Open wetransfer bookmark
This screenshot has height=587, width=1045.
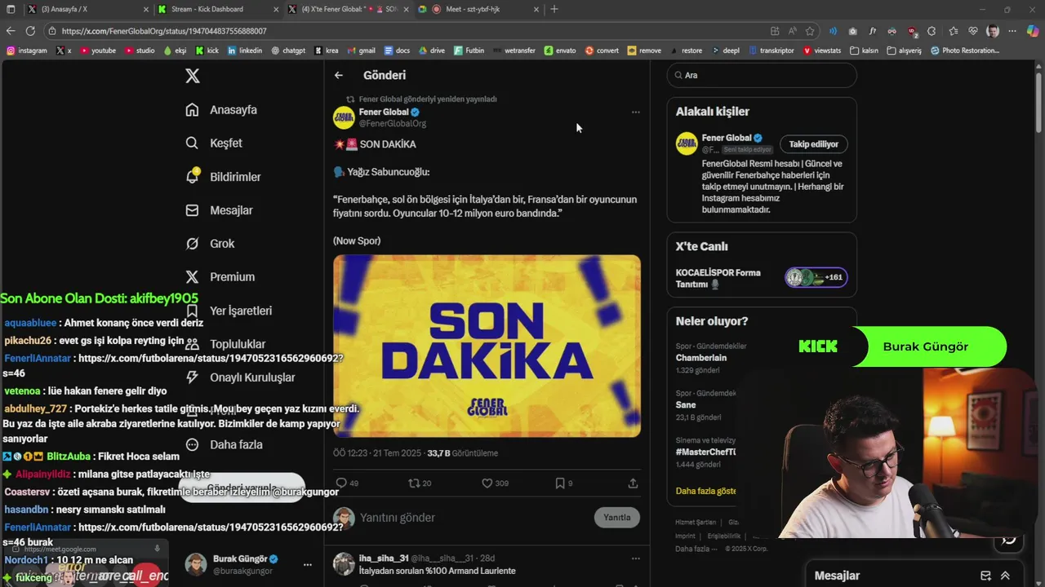(514, 51)
